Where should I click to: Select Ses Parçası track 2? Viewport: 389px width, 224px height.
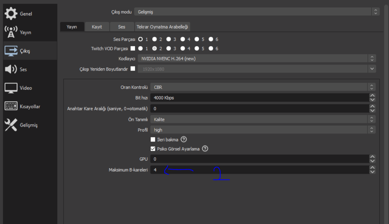click(x=155, y=39)
